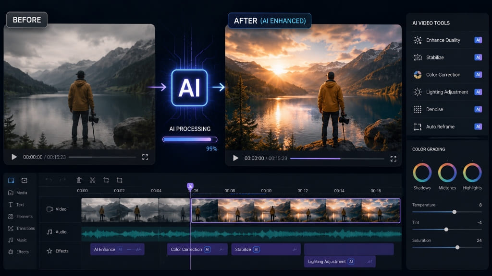Click the audio waveform track
Image resolution: width=492 pixels, height=276 pixels.
click(241, 234)
